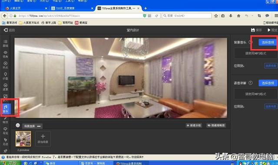Open the 场景选择 more options dots
278x165 pixels.
pyautogui.click(x=39, y=126)
